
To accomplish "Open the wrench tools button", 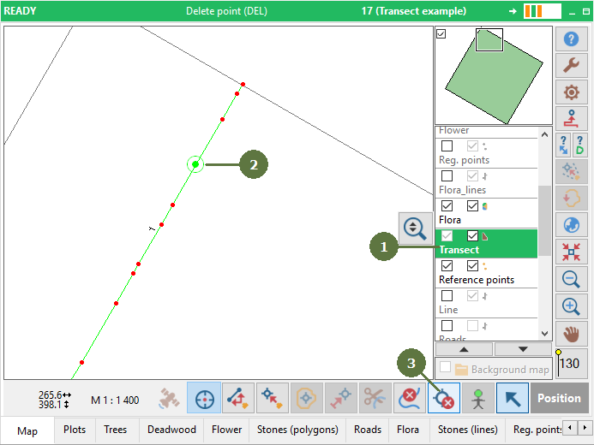I will (x=571, y=65).
